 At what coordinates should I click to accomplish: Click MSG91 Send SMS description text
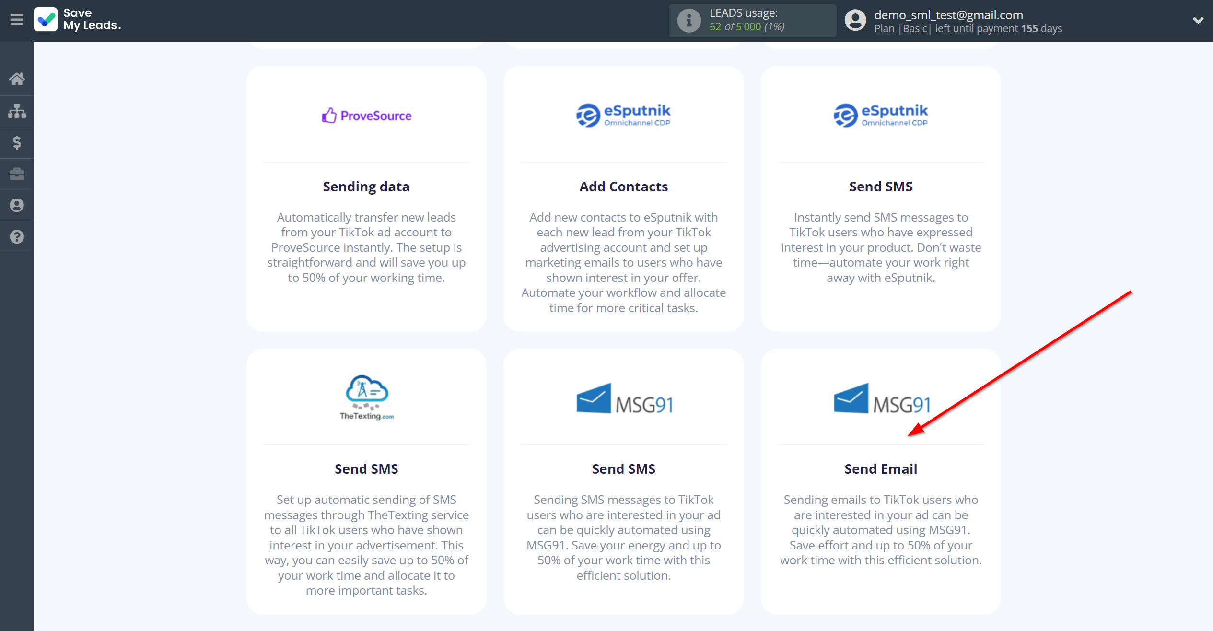[623, 538]
